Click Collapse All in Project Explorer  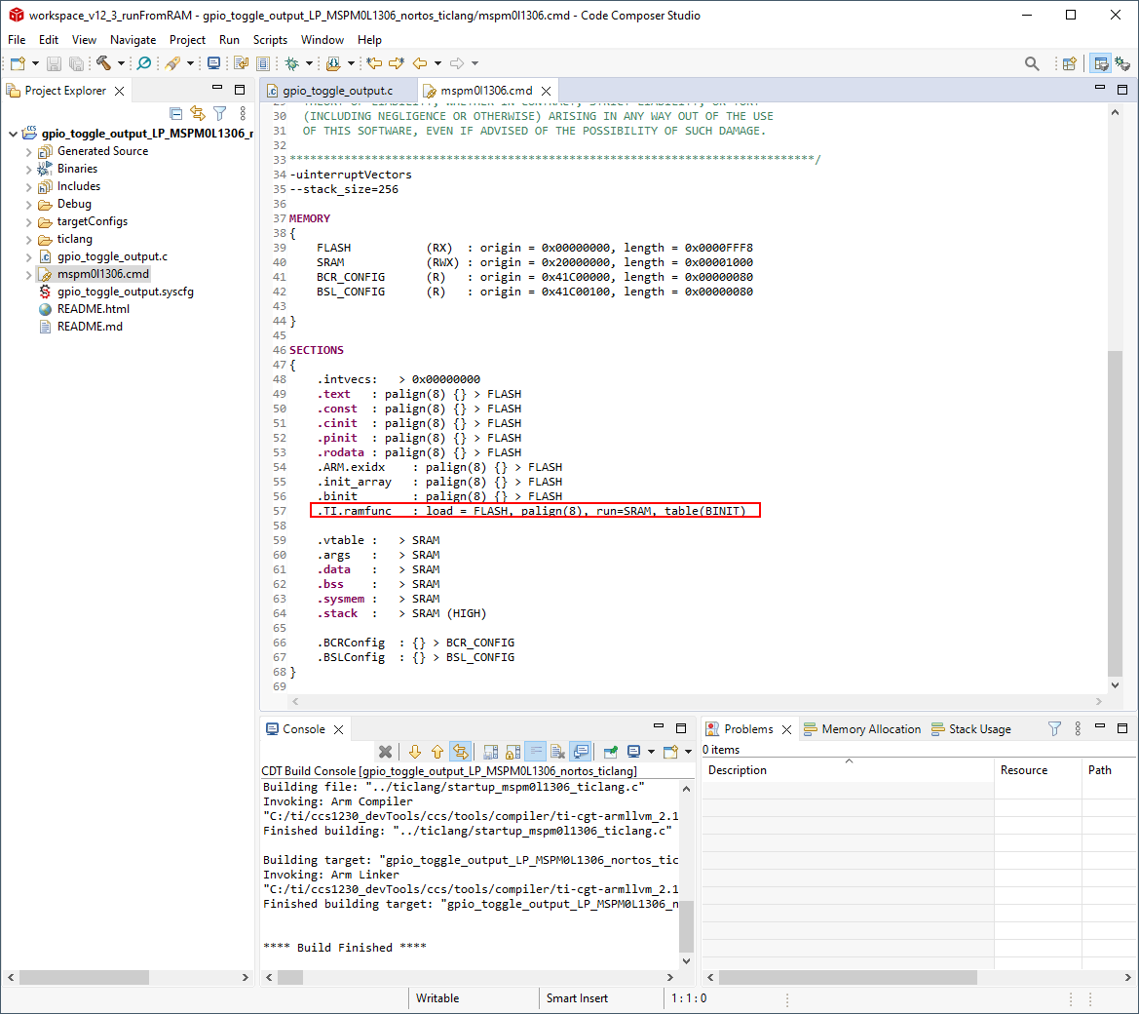tap(176, 114)
